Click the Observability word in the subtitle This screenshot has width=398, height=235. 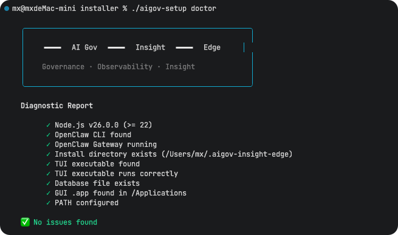click(125, 67)
